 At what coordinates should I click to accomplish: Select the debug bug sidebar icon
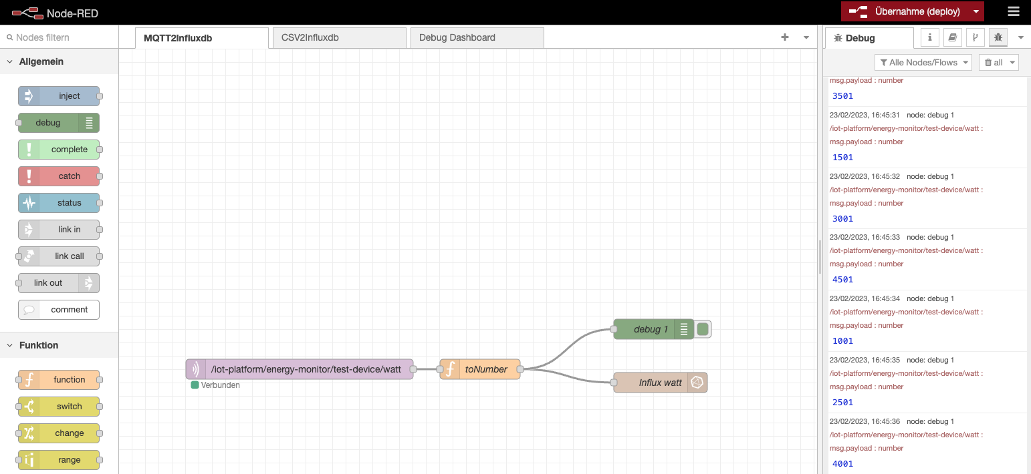click(998, 37)
